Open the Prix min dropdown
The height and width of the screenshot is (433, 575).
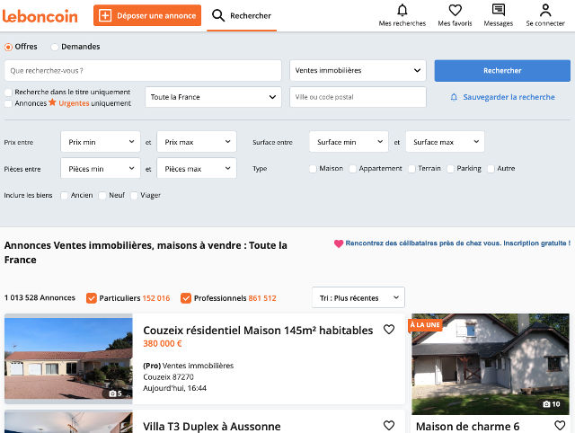tap(101, 142)
